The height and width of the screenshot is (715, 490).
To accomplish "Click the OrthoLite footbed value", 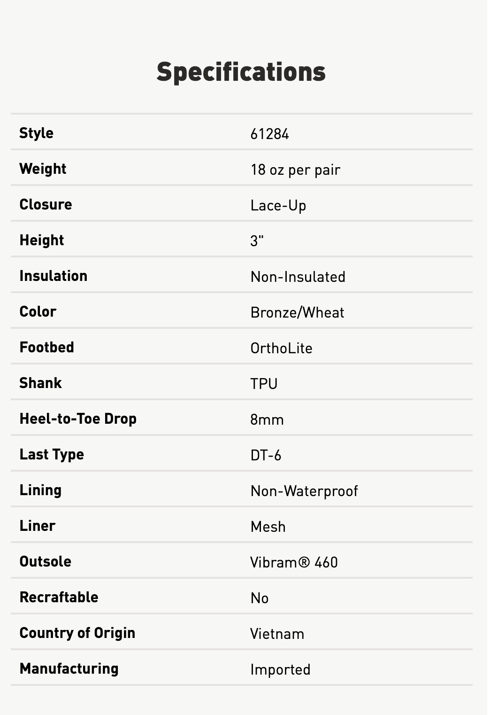I will (281, 349).
